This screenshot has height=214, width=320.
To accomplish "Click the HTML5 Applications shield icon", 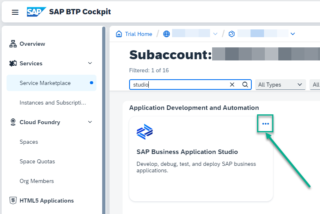I will (x=13, y=201).
